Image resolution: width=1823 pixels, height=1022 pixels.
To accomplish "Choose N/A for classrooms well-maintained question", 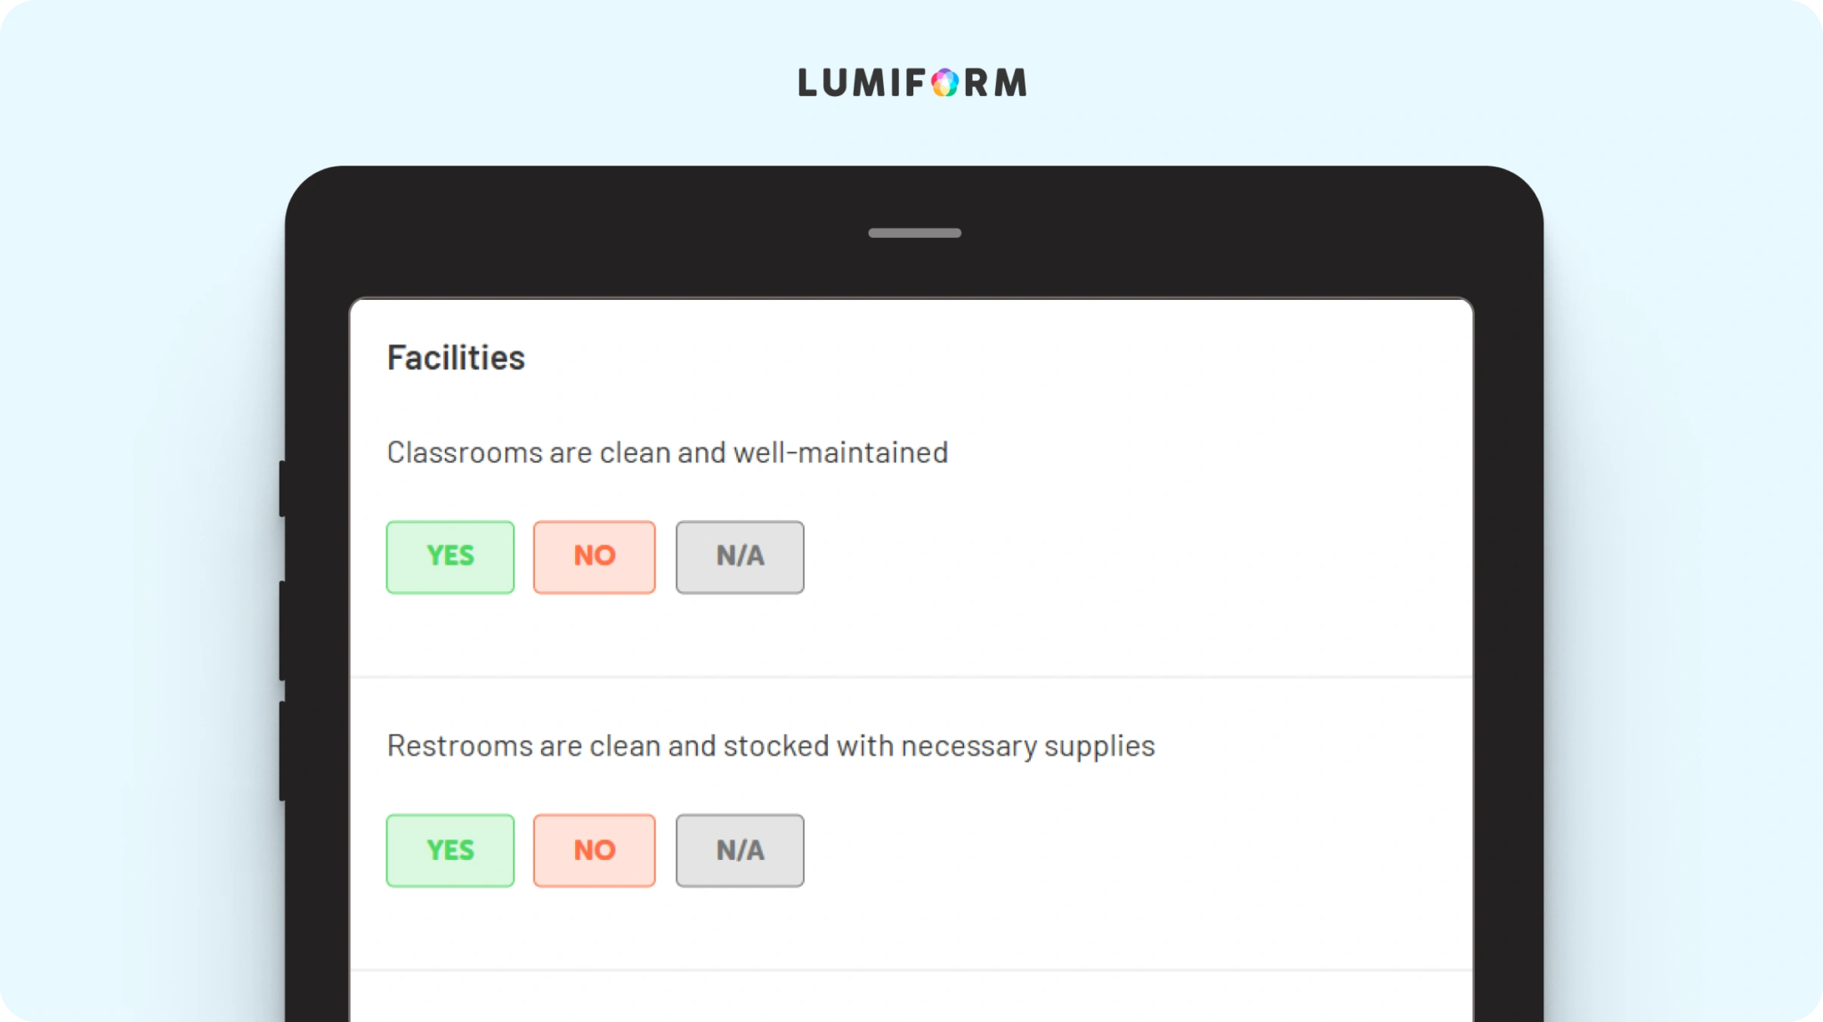I will tap(740, 557).
